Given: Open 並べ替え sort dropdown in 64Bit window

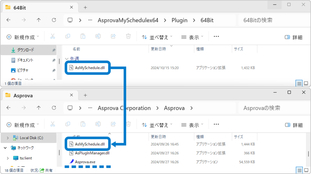Looking at the screenshot, I should (x=157, y=37).
